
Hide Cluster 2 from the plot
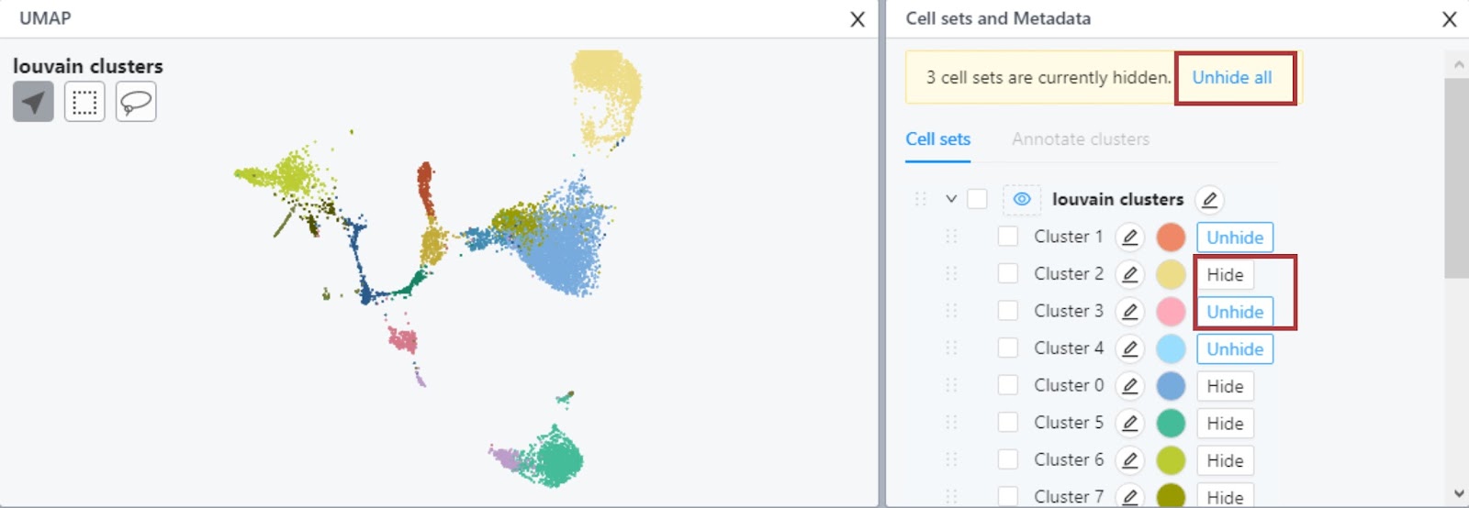[1225, 275]
